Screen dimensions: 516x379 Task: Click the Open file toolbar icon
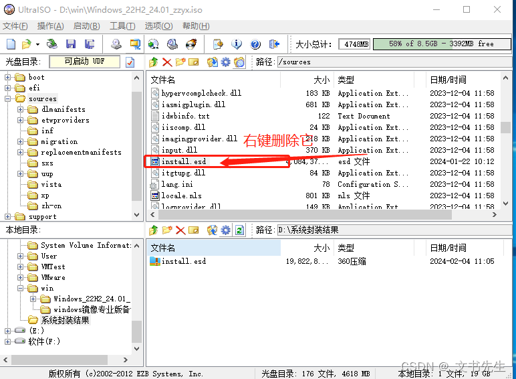point(26,44)
